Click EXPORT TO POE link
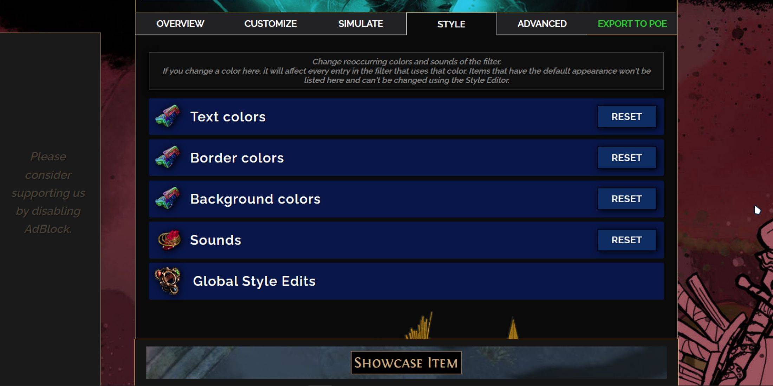The image size is (773, 386). click(x=632, y=23)
